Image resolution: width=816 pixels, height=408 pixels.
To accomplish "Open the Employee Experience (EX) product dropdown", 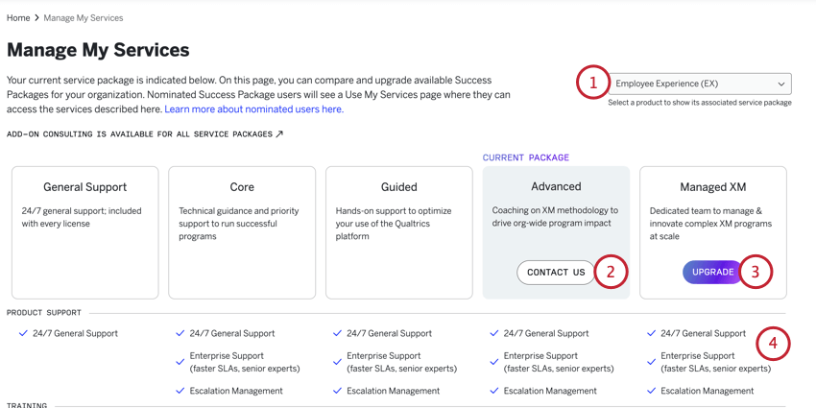I will click(x=702, y=84).
